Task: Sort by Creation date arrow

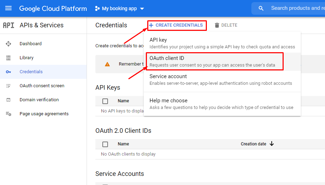Action: 272,144
